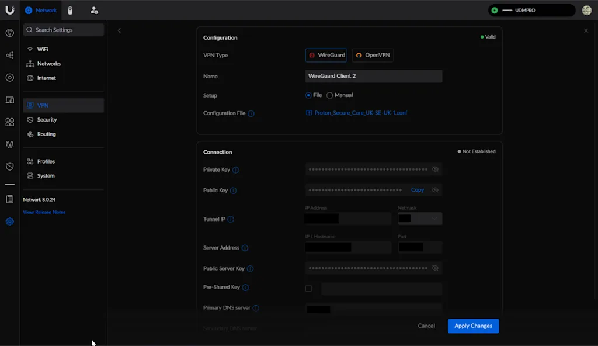Select the Manual setup radio button
Image resolution: width=598 pixels, height=346 pixels.
coord(329,95)
